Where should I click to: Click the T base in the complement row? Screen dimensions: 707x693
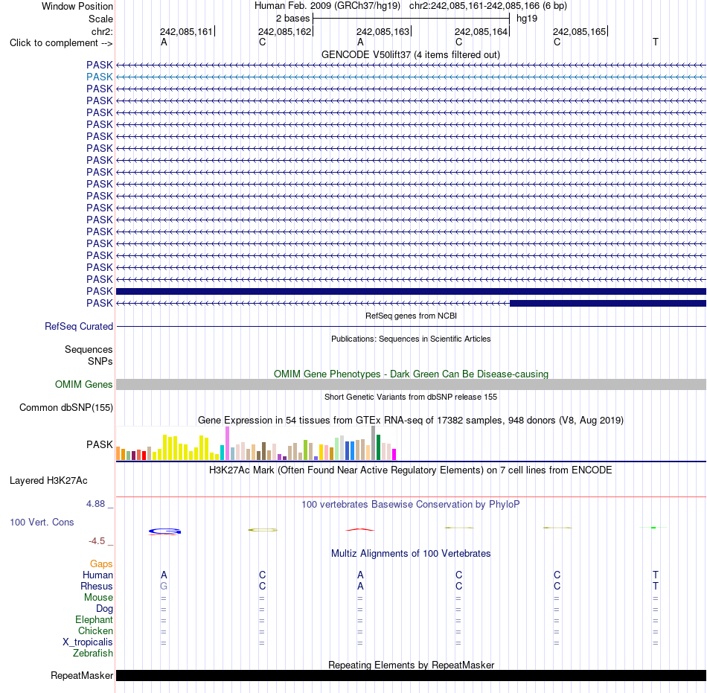(x=655, y=42)
